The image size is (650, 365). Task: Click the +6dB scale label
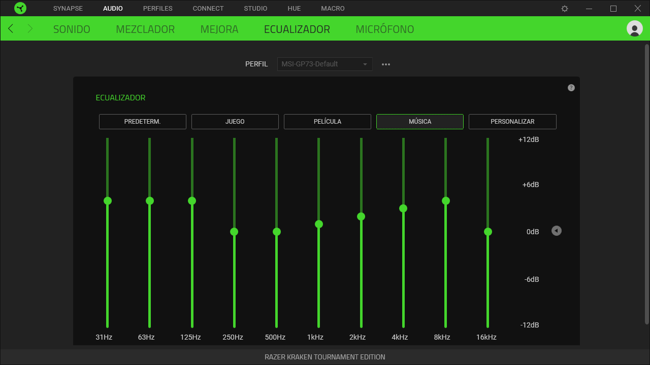(531, 185)
